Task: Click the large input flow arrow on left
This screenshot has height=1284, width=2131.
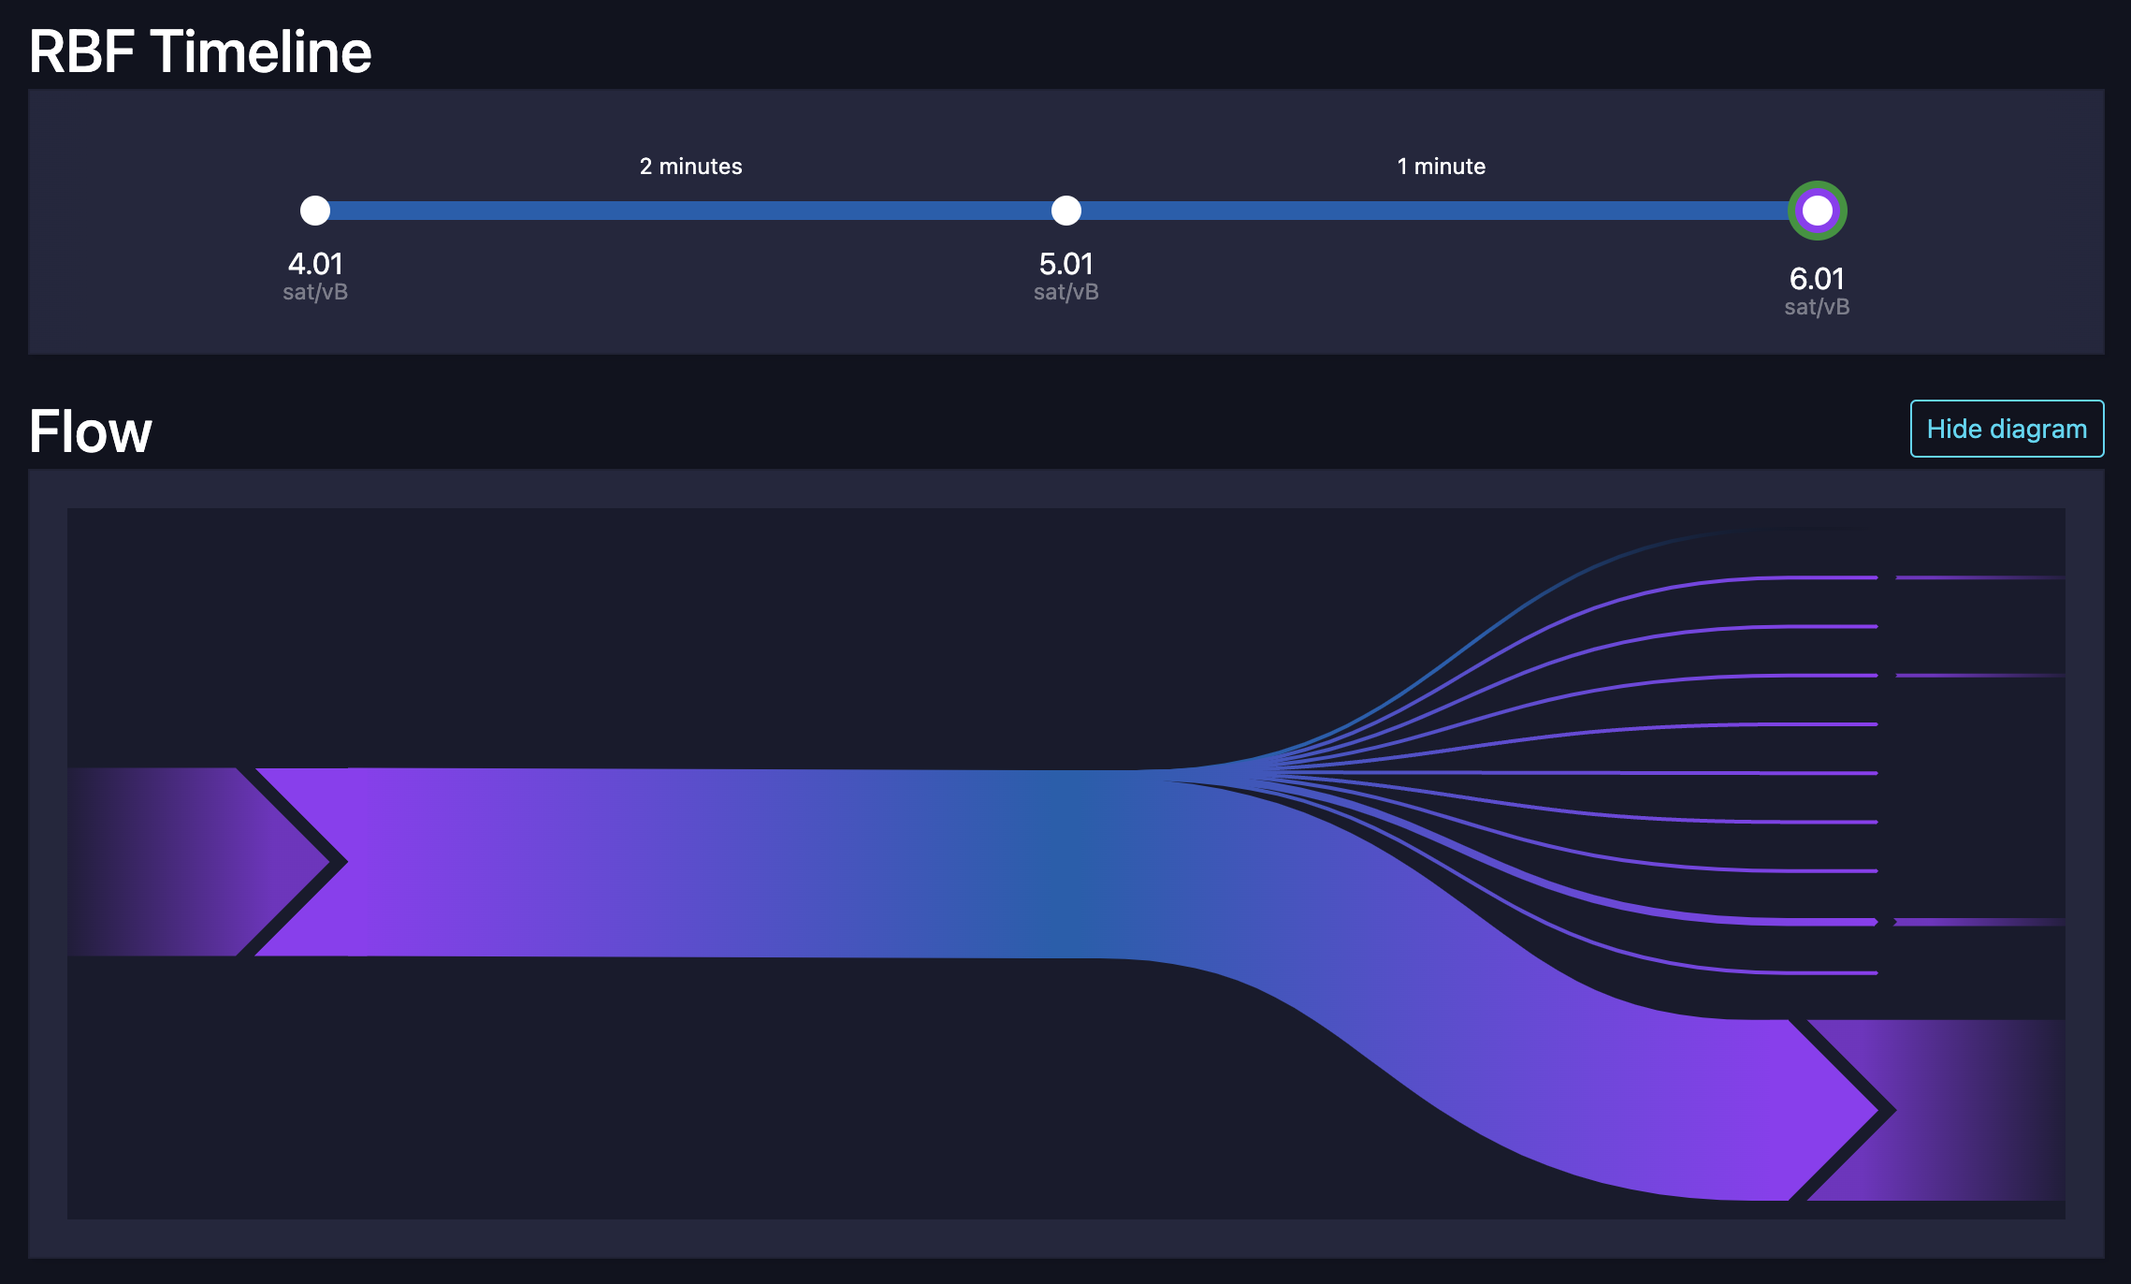Action: pyautogui.click(x=198, y=862)
